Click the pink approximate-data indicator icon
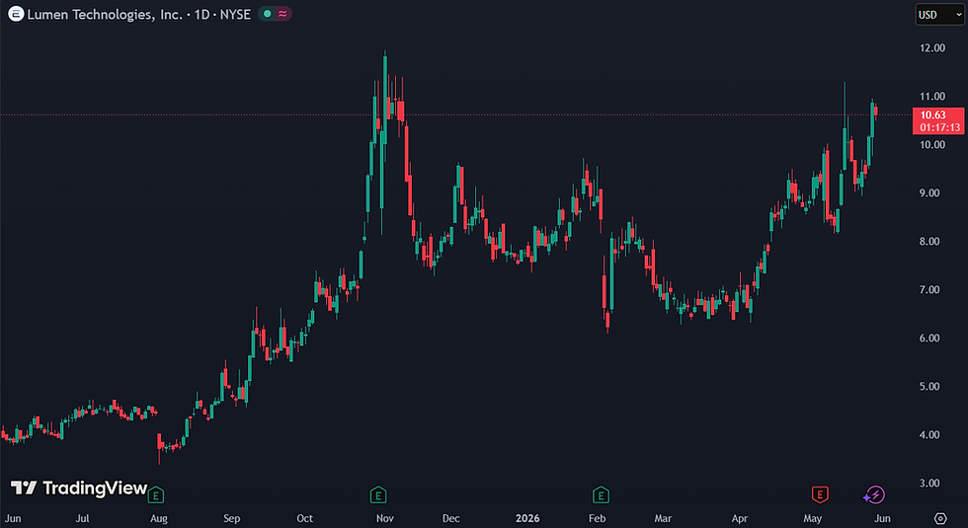968x528 pixels. point(282,14)
